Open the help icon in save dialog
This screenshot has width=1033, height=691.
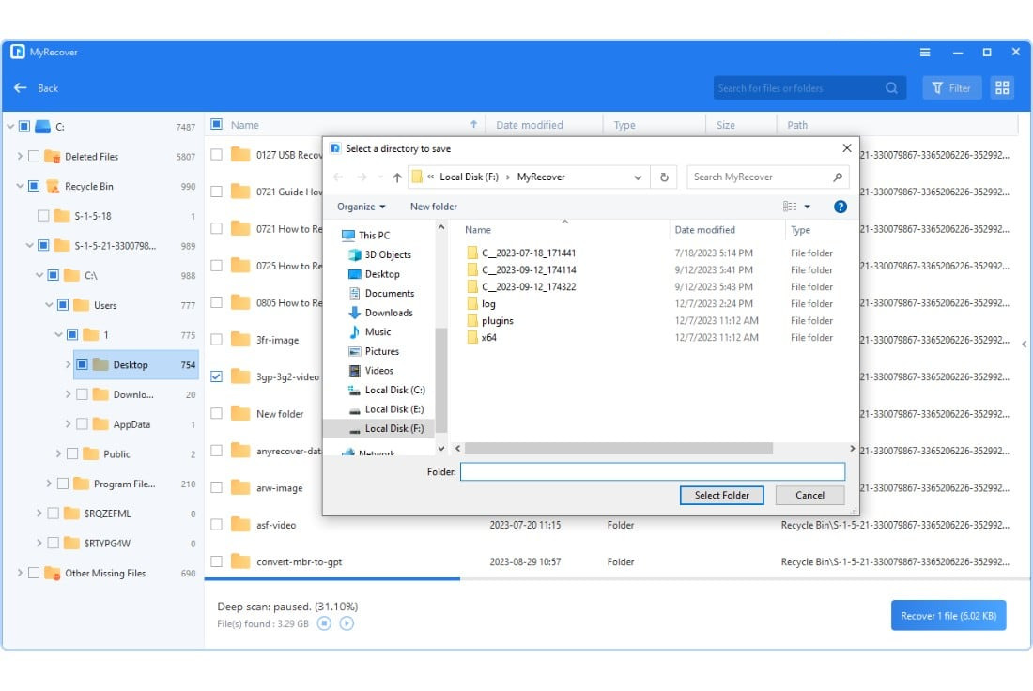(840, 207)
